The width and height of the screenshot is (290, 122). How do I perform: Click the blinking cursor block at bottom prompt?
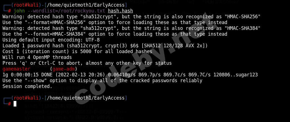click(x=15, y=104)
